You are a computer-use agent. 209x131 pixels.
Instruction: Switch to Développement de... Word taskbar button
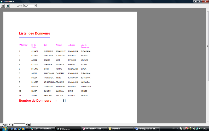point(147,129)
